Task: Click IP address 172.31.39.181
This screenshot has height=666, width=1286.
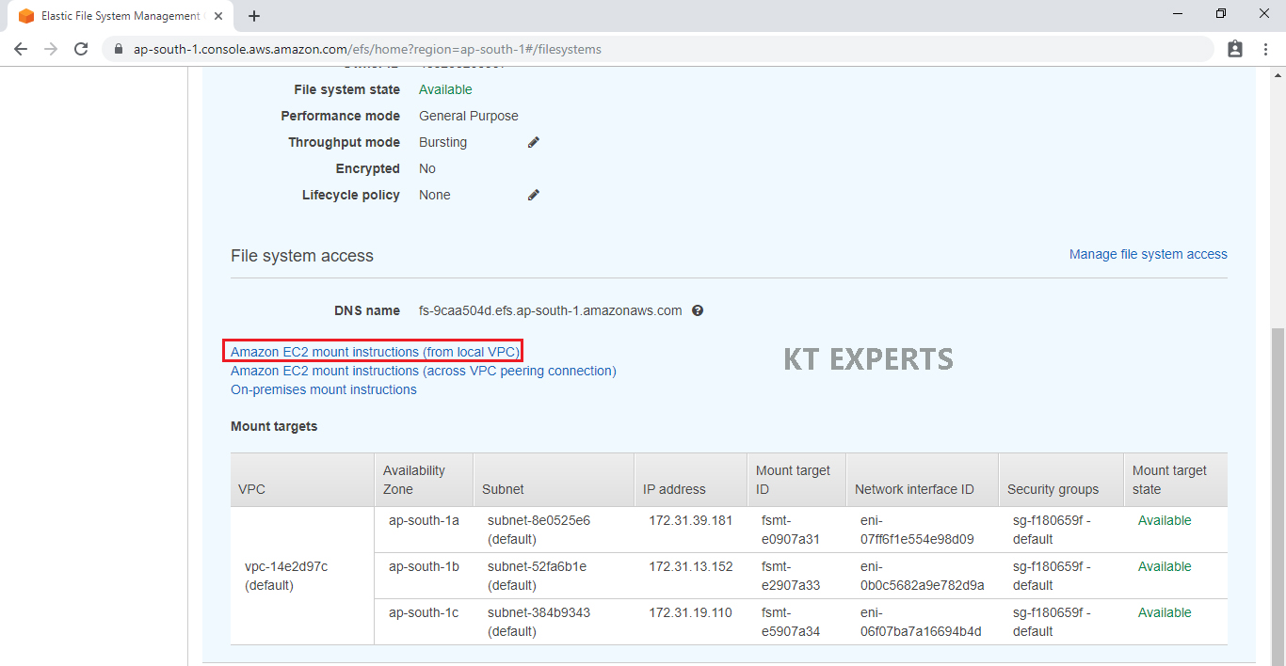Action: pyautogui.click(x=690, y=520)
